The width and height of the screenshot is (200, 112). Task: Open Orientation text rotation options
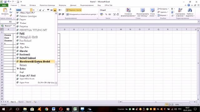tap(60, 10)
